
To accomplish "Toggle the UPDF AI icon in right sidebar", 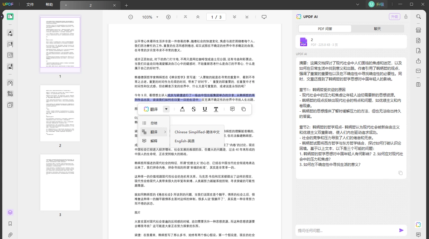I will [x=418, y=224].
